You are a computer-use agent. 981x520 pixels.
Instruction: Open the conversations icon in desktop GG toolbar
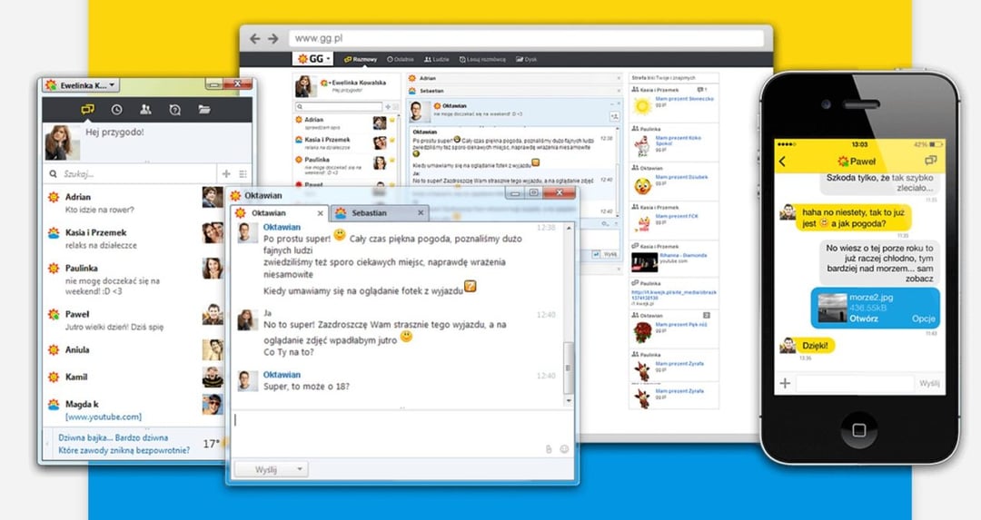click(87, 110)
